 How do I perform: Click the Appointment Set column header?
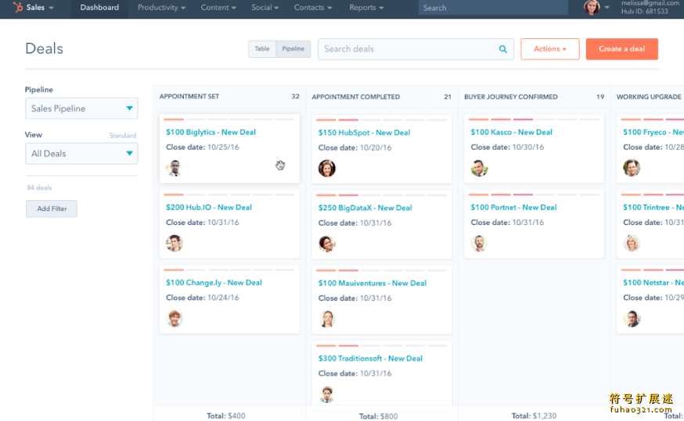pyautogui.click(x=189, y=96)
